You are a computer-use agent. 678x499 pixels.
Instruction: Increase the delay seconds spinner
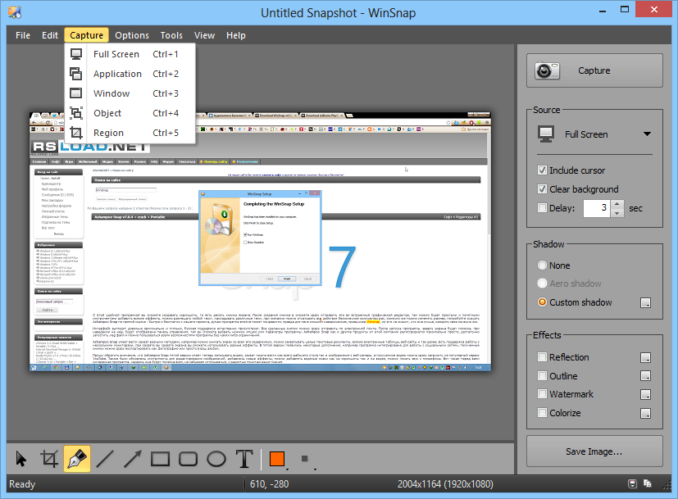click(x=617, y=204)
